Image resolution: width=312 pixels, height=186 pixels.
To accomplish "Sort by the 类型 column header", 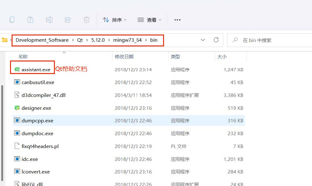I will pyautogui.click(x=175, y=56).
